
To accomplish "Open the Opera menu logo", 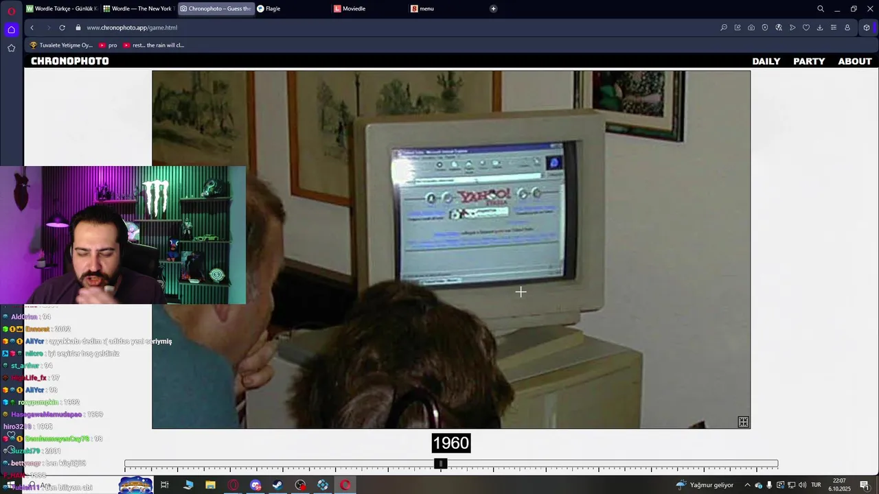I will point(11,10).
